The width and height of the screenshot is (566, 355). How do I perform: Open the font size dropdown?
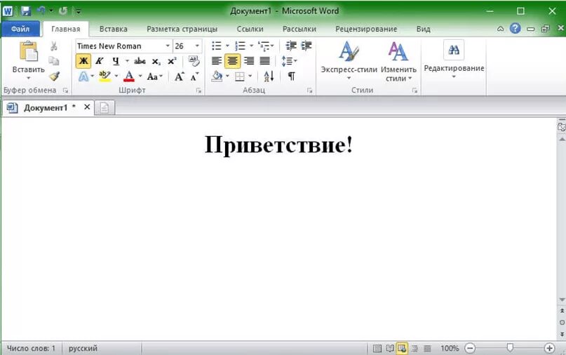197,46
